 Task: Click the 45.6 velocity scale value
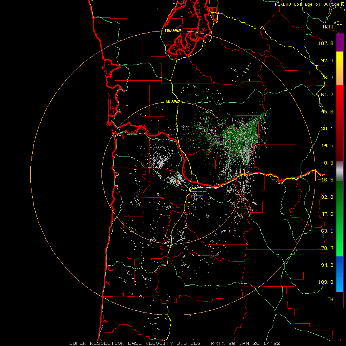327,111
